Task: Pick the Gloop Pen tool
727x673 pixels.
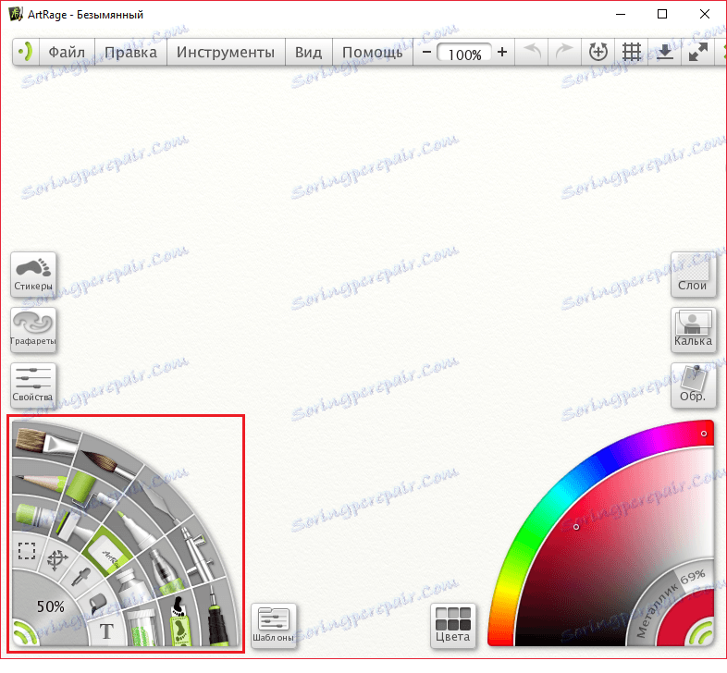Action: 162,572
